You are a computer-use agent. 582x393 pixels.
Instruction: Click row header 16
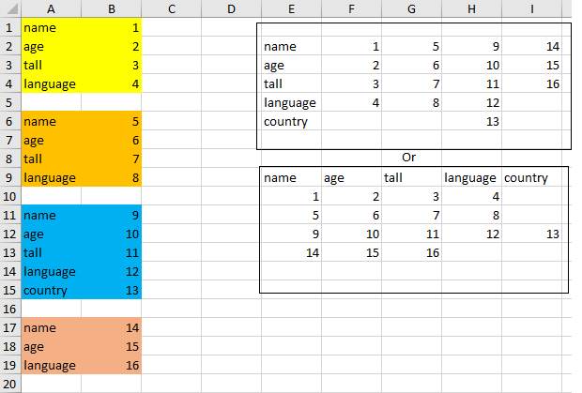tap(9, 310)
